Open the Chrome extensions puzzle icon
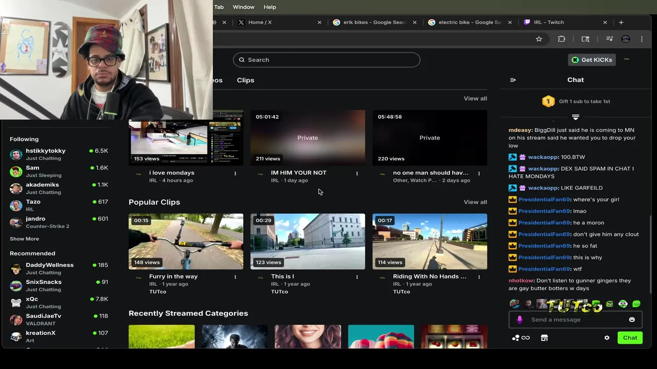The height and width of the screenshot is (369, 657). pyautogui.click(x=562, y=39)
